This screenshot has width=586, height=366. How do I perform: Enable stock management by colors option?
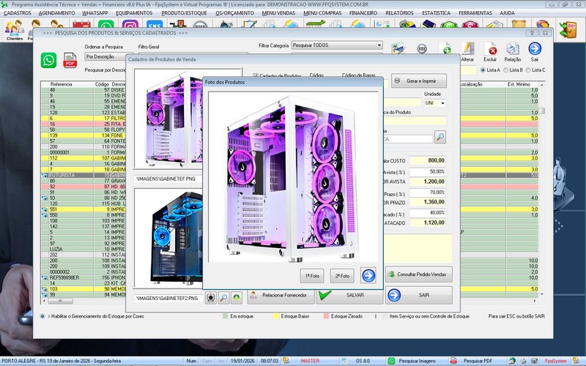coord(42,316)
